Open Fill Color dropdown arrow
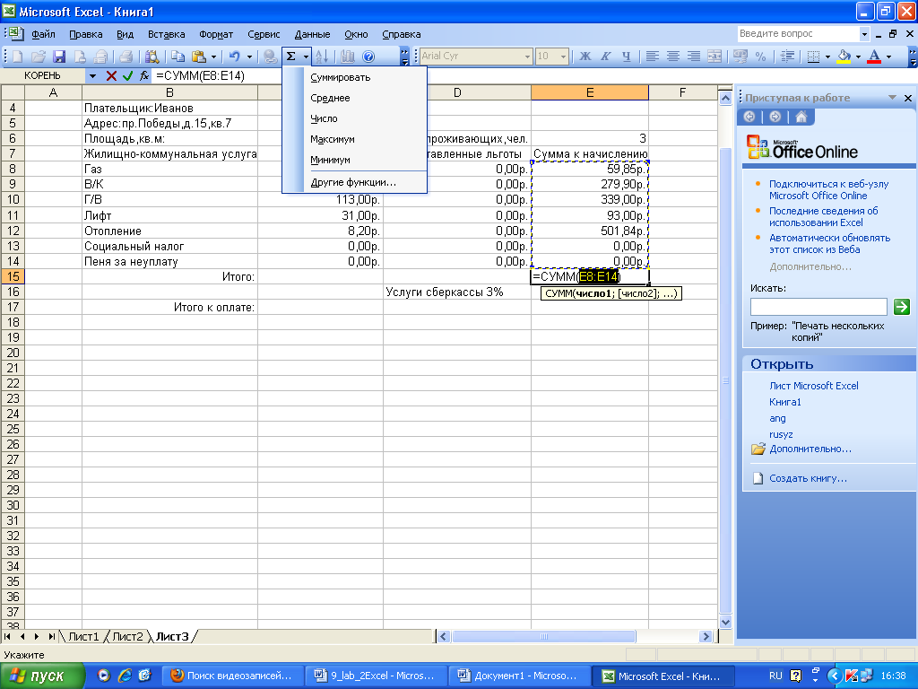This screenshot has width=918, height=689. [x=858, y=57]
